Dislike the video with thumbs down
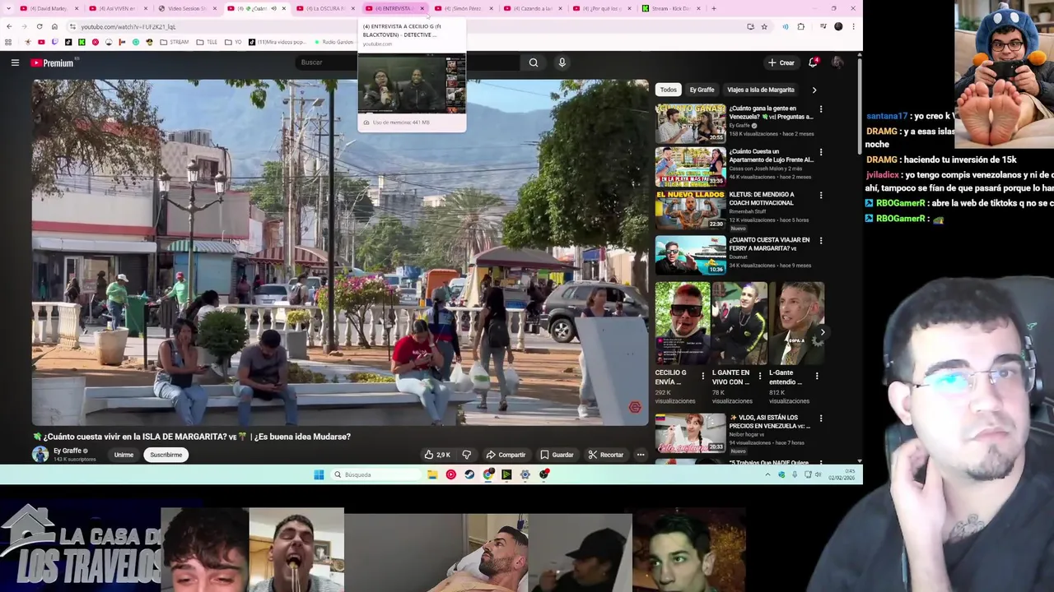This screenshot has height=592, width=1054. click(467, 455)
